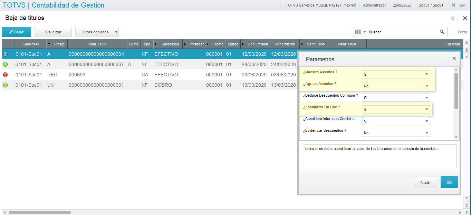Click the help description text box in Parametros
Screen dimensions: 471x215
pyautogui.click(x=379, y=156)
